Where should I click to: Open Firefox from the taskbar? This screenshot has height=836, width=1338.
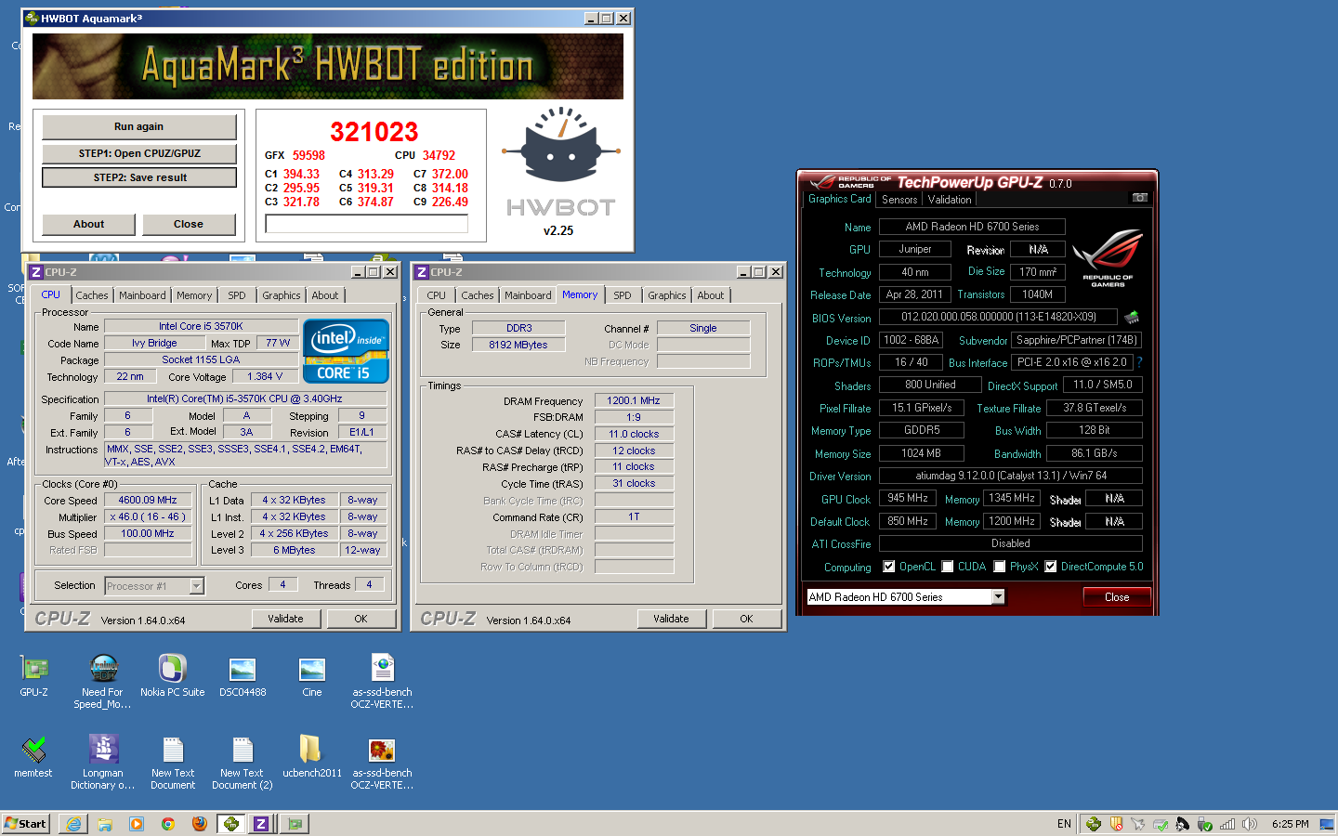(x=200, y=824)
